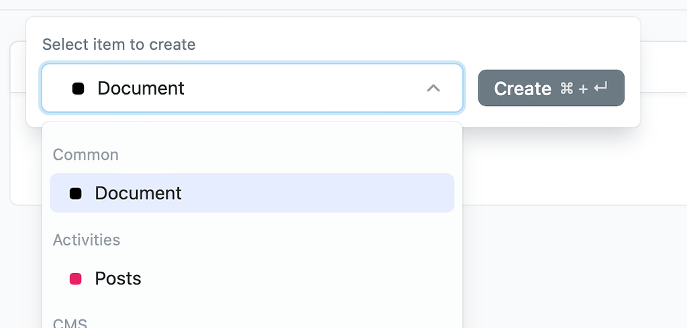687x328 pixels.
Task: Click the Common group header
Action: point(86,155)
